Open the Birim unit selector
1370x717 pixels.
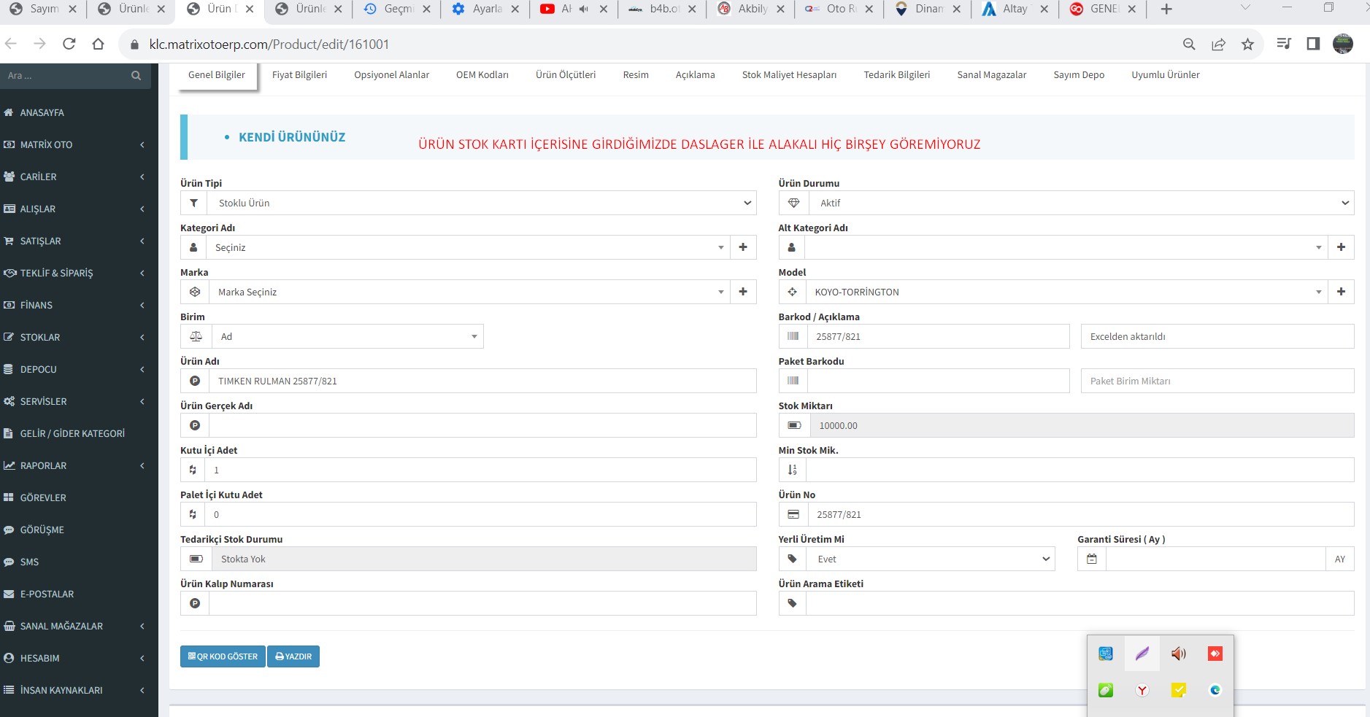(x=347, y=336)
